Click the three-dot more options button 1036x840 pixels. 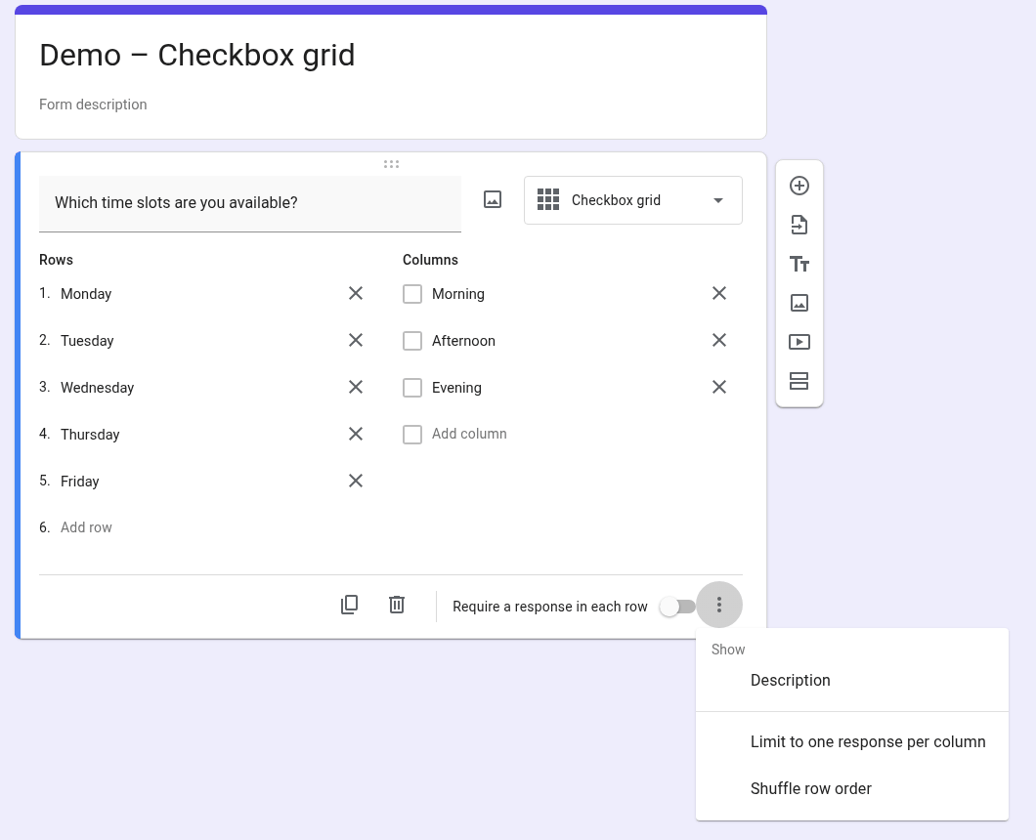pyautogui.click(x=719, y=605)
